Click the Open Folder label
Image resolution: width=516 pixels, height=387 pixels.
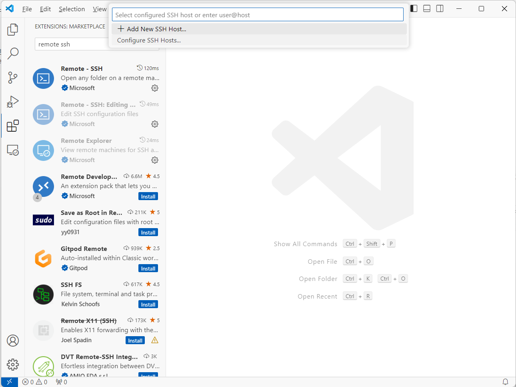[318, 279]
